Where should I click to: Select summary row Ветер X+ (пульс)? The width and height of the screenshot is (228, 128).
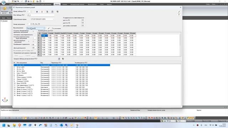tap(62, 89)
